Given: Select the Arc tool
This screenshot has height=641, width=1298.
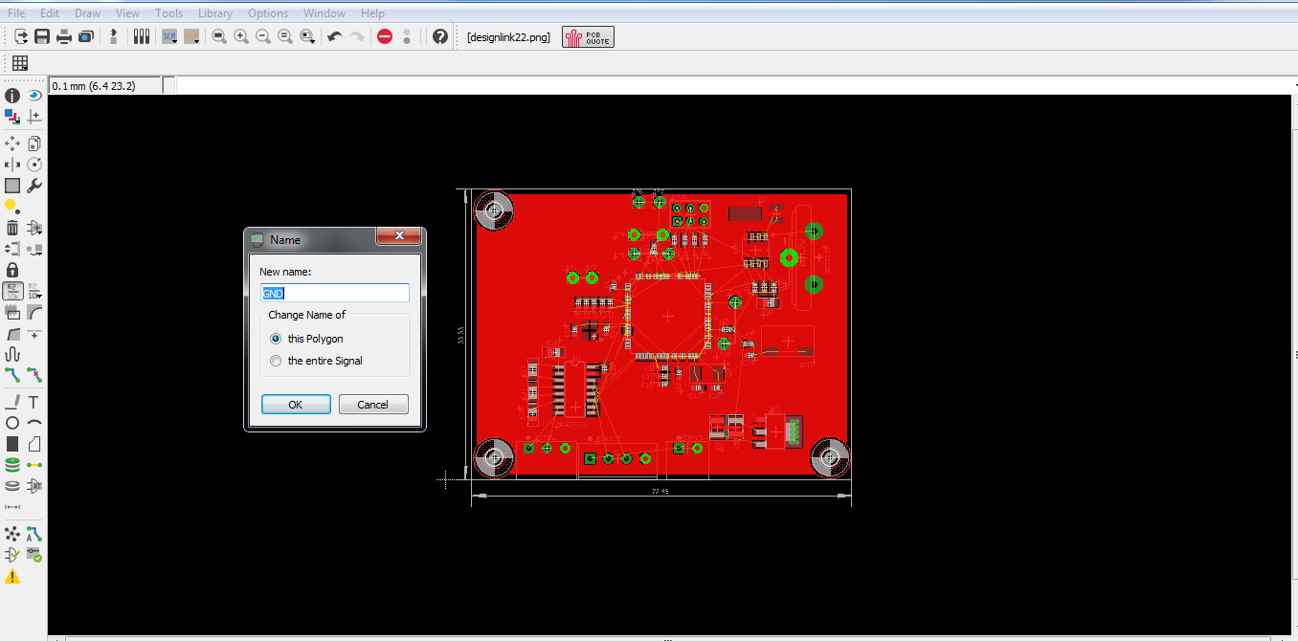Looking at the screenshot, I should point(34,423).
